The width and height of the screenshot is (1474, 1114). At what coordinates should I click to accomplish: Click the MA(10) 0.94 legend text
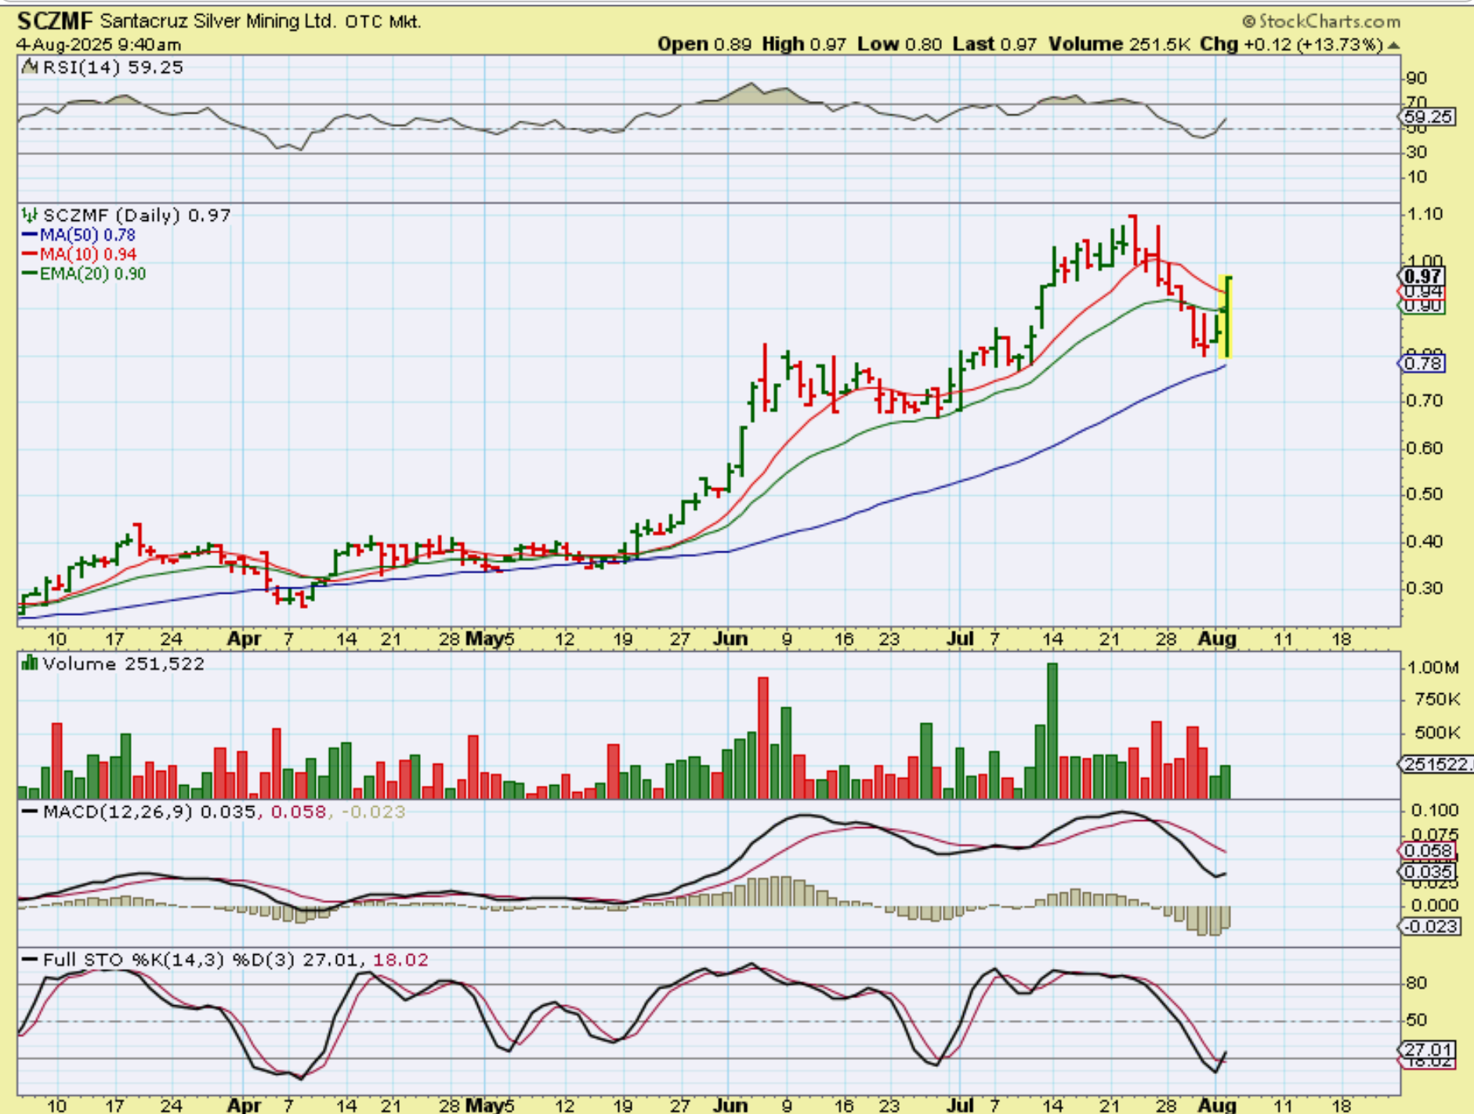pyautogui.click(x=89, y=254)
